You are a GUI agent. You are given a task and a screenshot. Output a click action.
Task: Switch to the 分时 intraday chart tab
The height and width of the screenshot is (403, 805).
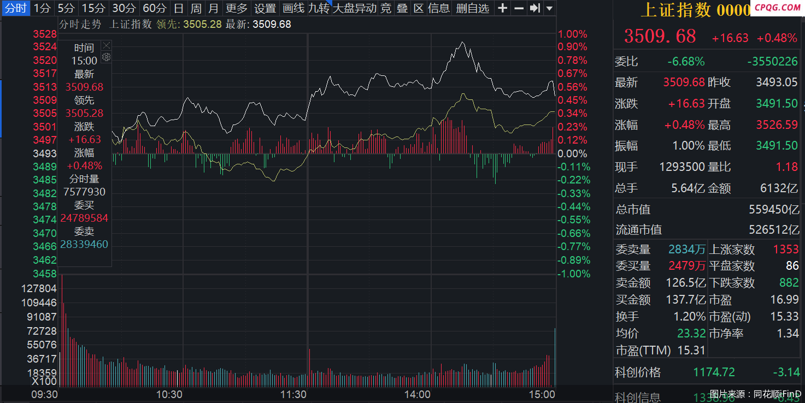coord(15,8)
